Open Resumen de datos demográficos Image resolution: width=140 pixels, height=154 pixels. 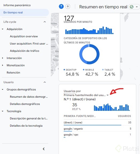coord(29,97)
